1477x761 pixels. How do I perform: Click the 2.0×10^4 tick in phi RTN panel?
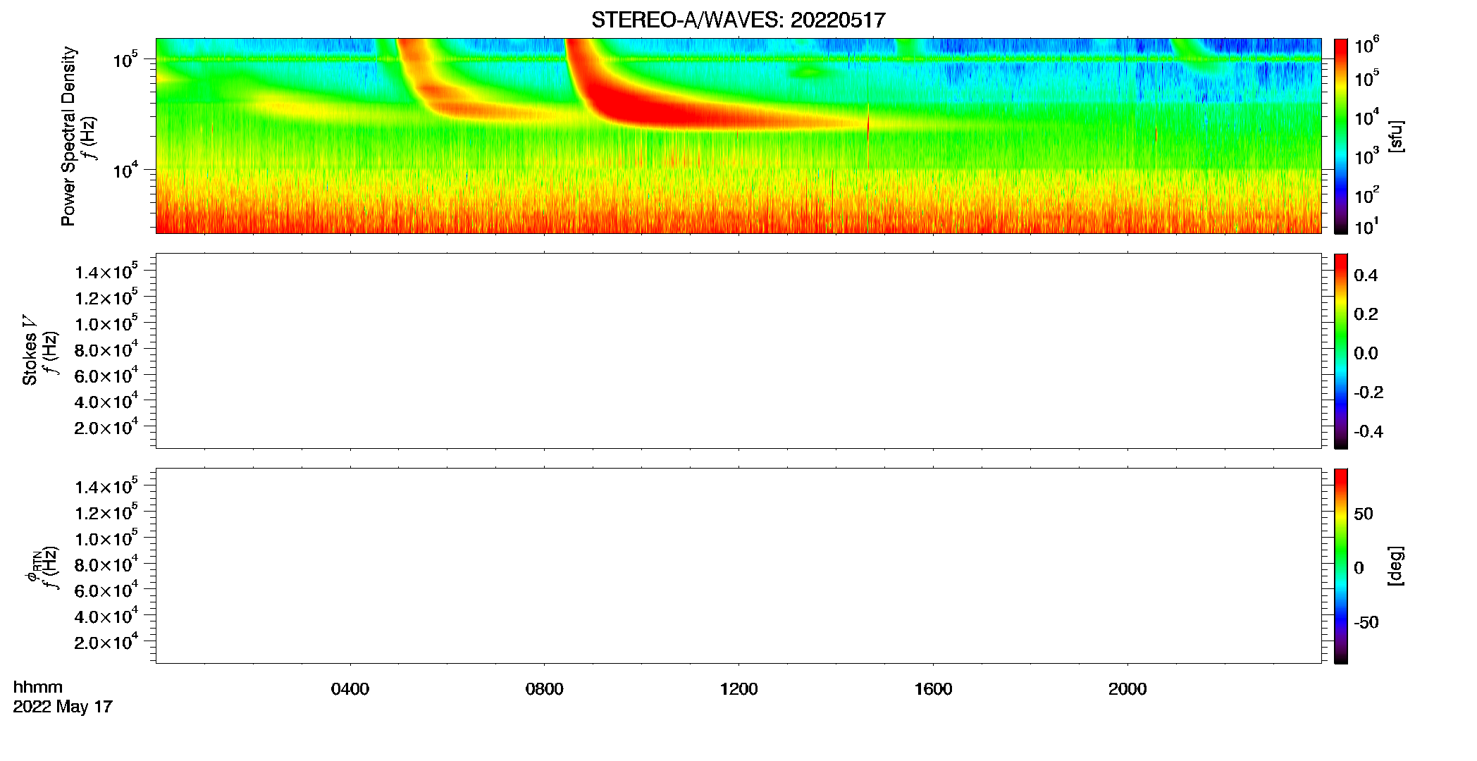pos(106,641)
